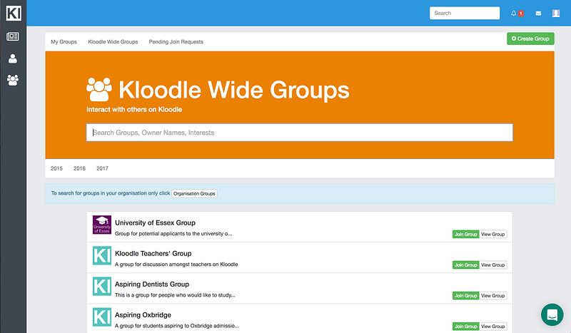571x333 pixels.
Task: Join the Aspiring Oxbridge group
Action: (466, 327)
